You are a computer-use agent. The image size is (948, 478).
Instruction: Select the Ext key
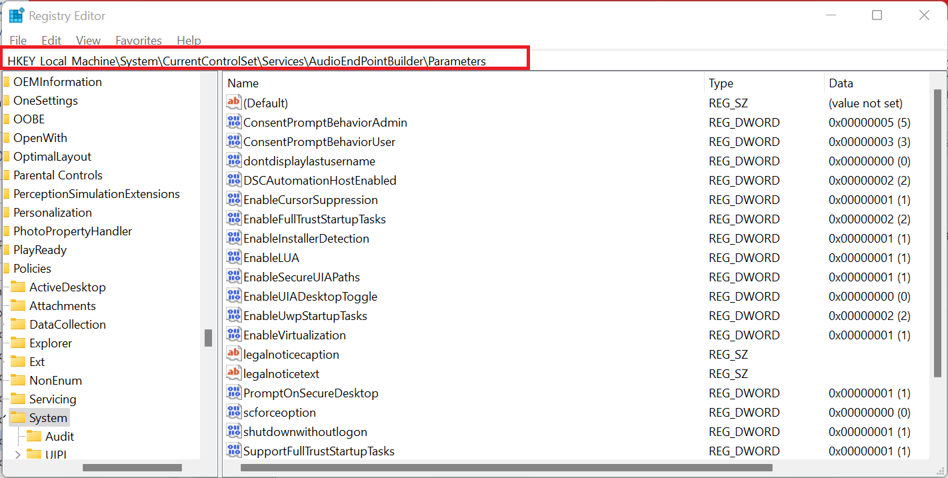click(x=37, y=362)
